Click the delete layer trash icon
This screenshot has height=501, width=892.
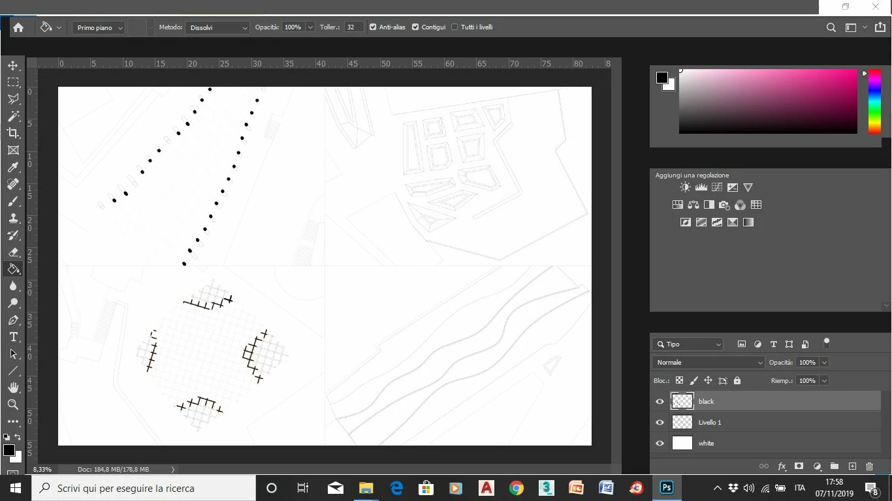[x=869, y=466]
